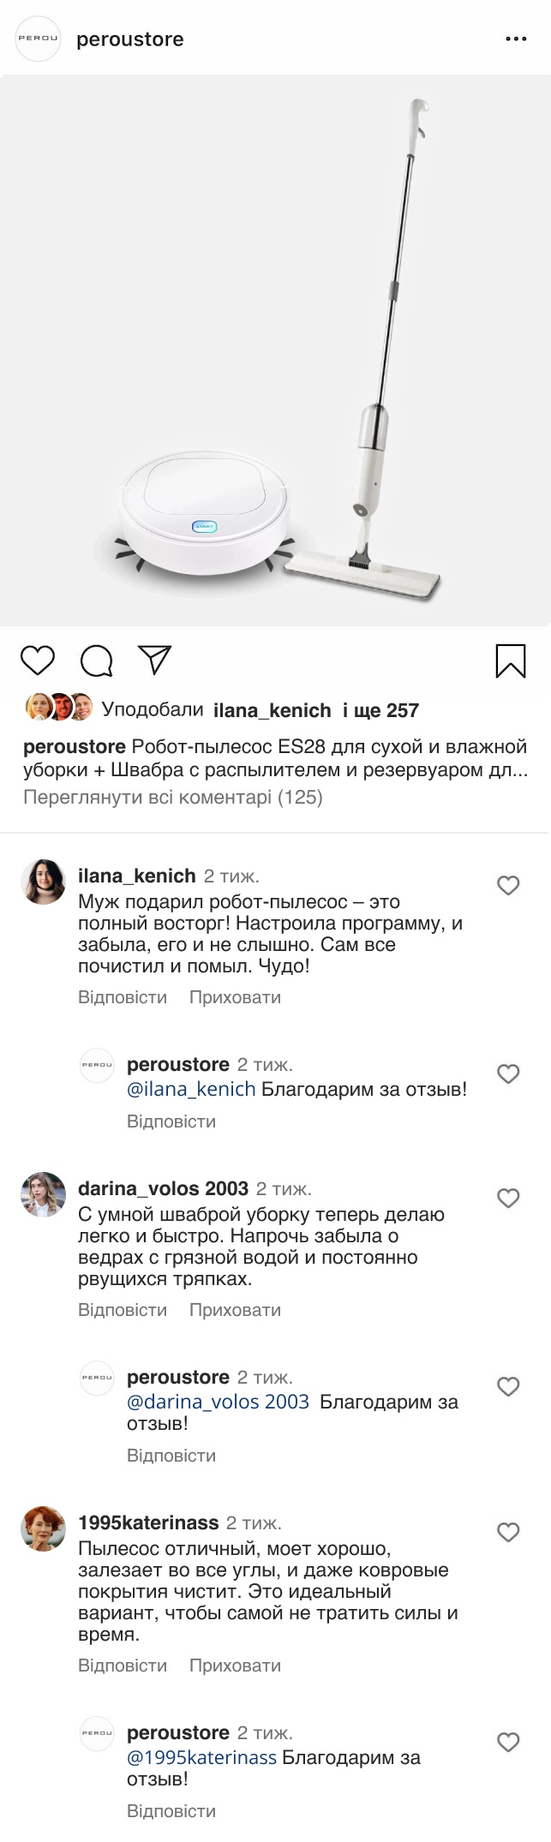551x1842 pixels.
Task: Hide 1995katerinass's comment with Приховати
Action: (x=235, y=1666)
